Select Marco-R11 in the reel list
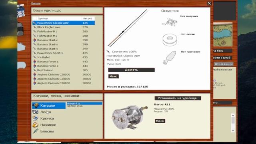This screenshot has width=256, height=144. tap(84, 104)
